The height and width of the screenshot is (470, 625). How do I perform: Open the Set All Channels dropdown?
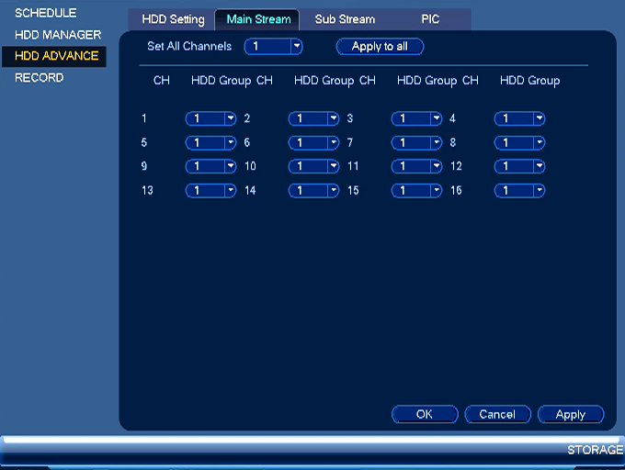click(274, 47)
